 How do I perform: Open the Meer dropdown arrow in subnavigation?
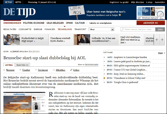pyautogui.click(x=112, y=29)
